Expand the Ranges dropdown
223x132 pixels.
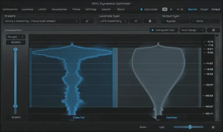[x=16, y=37]
